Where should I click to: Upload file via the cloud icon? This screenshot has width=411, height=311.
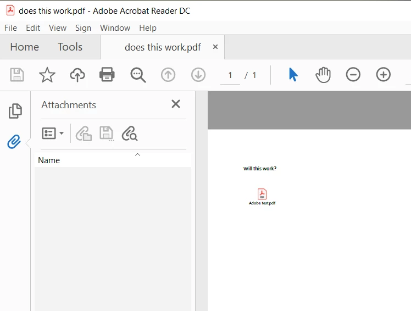tap(77, 75)
